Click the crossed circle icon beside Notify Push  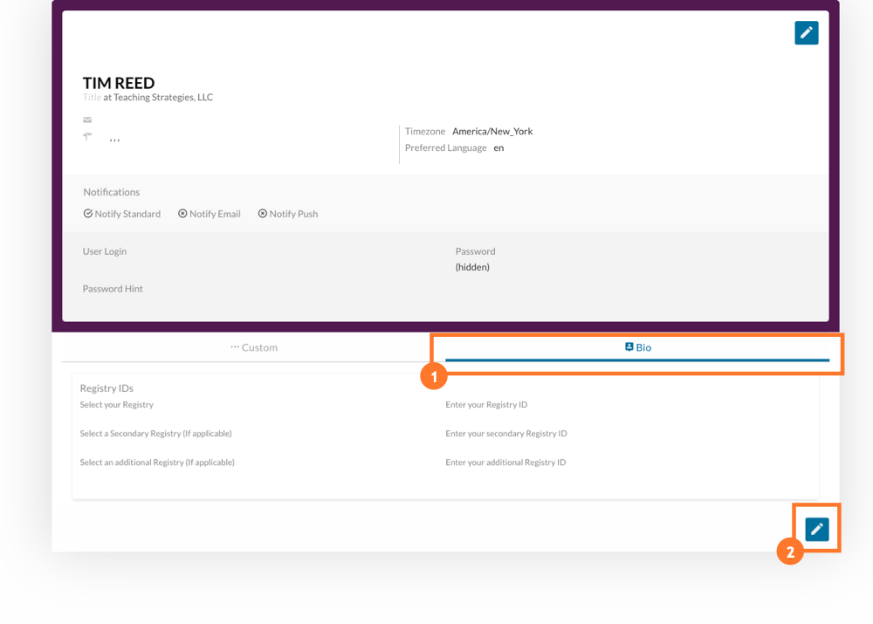262,213
